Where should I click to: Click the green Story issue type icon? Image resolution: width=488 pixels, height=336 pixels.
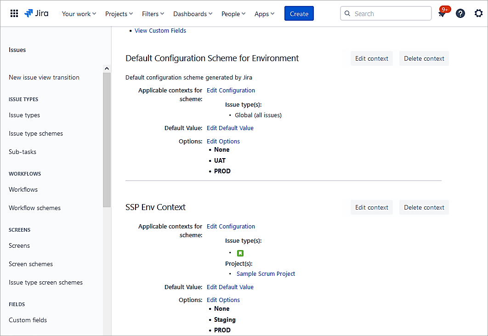tap(240, 253)
